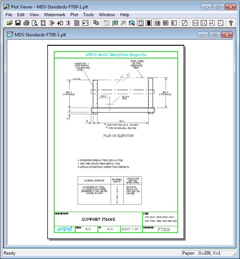Expand the Window menu dropdown

pos(107,15)
